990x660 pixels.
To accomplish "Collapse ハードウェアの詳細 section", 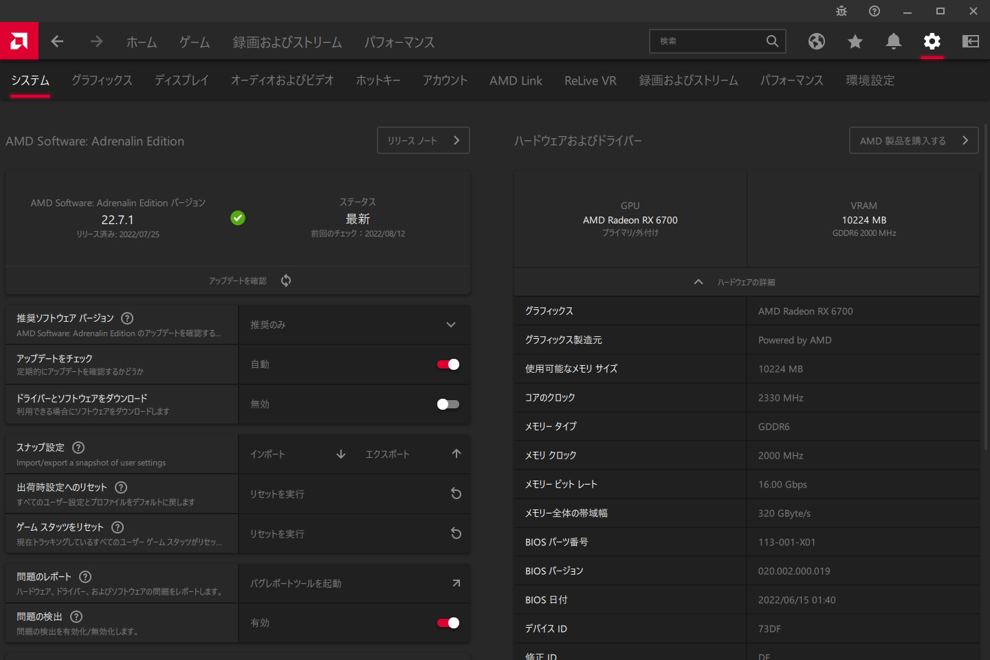I will (747, 282).
